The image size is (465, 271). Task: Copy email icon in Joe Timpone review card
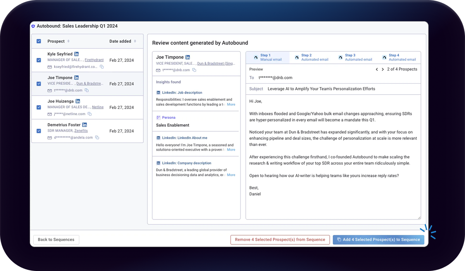click(194, 70)
